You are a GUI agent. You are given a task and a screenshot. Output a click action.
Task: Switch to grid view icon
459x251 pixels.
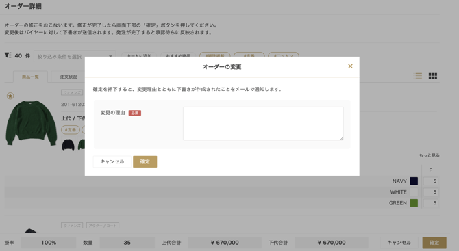pyautogui.click(x=433, y=77)
